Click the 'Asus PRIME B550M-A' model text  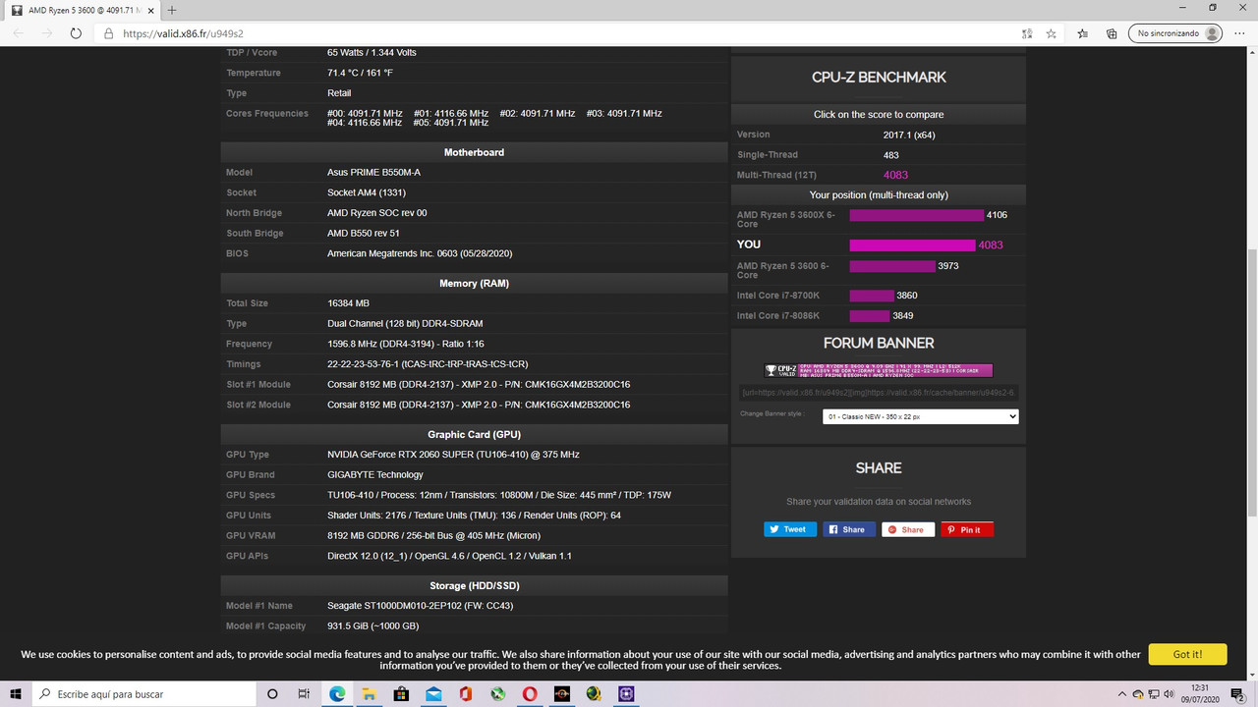(x=373, y=173)
